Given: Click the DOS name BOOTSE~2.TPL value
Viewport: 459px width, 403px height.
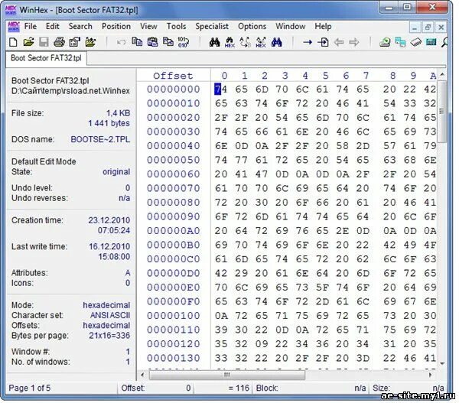Looking at the screenshot, I should point(100,139).
